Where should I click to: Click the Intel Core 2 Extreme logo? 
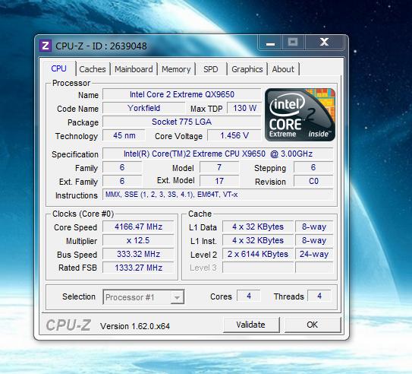pos(300,115)
